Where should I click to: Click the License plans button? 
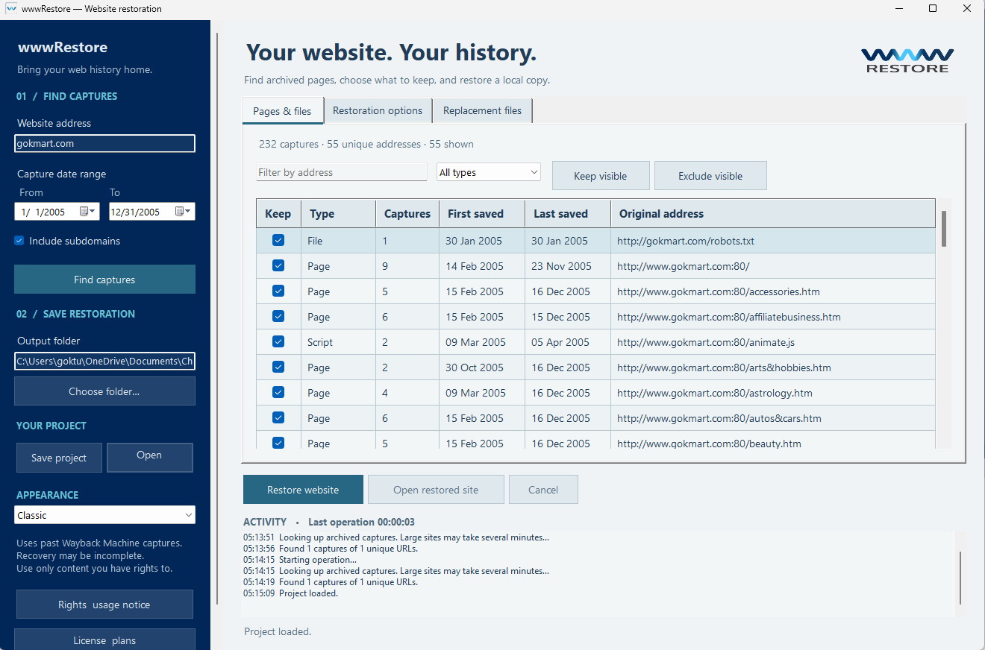click(x=104, y=640)
